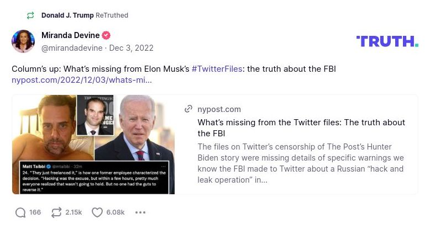Image resolution: width=430 pixels, height=229 pixels.
Task: Click the article headline about the FBI
Action: coord(301,127)
